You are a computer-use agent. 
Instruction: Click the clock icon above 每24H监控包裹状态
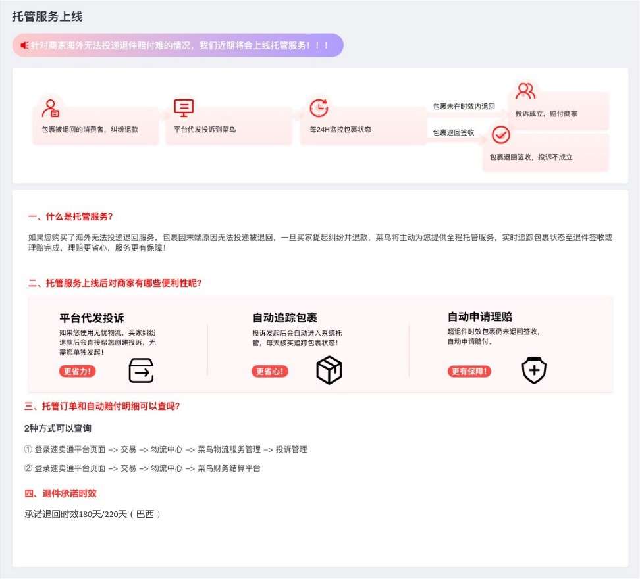point(319,107)
